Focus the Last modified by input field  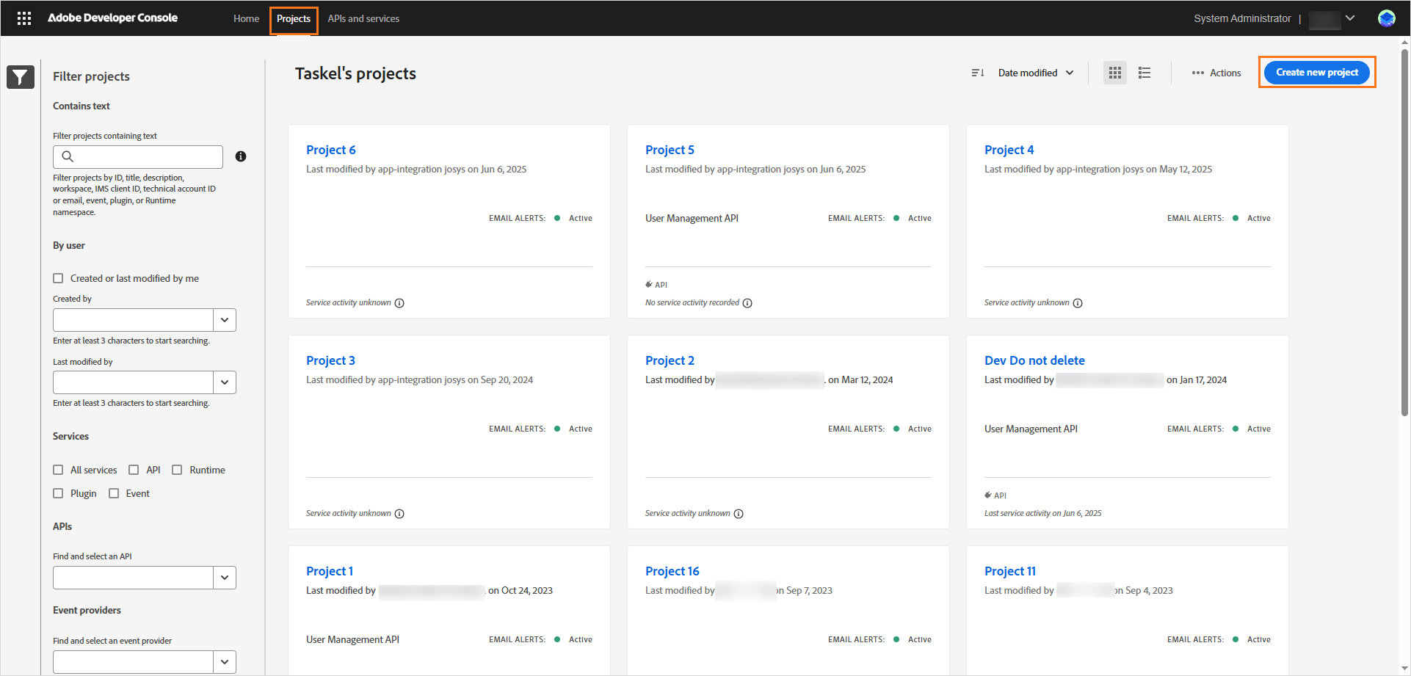click(133, 382)
